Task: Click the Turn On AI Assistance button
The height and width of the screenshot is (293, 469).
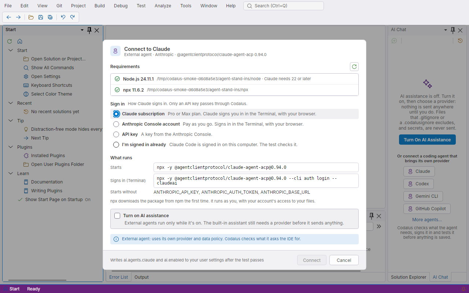Action: (427, 140)
